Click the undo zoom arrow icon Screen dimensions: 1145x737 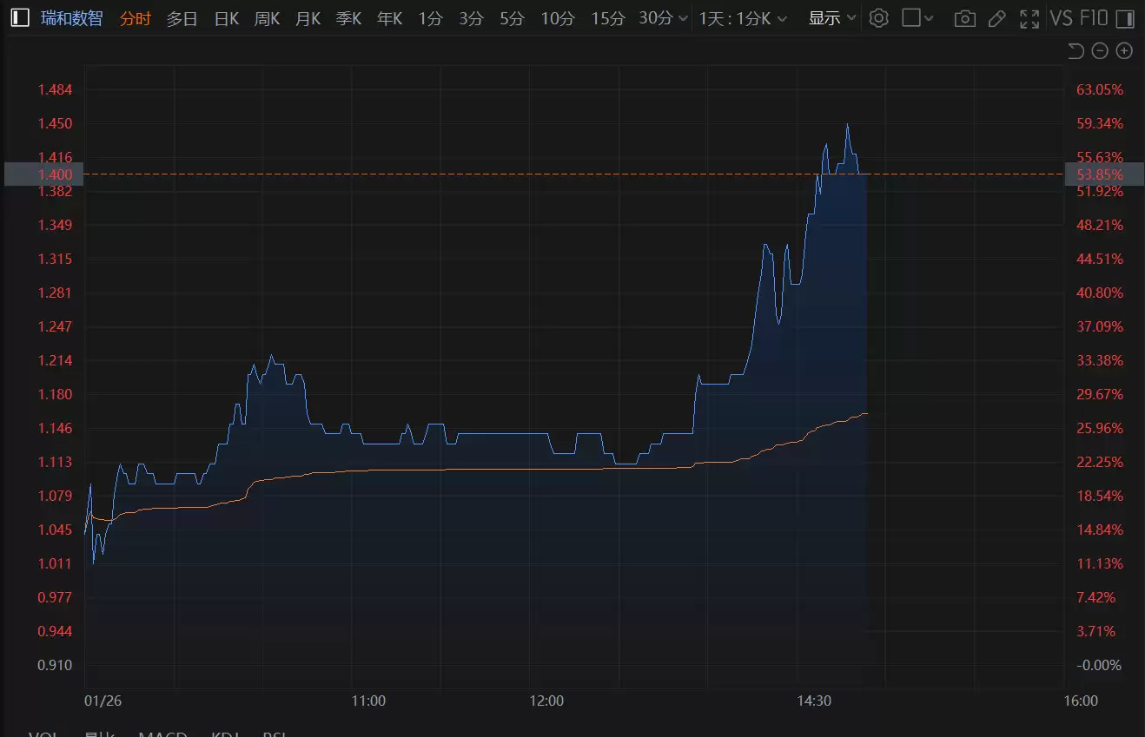[x=1076, y=51]
